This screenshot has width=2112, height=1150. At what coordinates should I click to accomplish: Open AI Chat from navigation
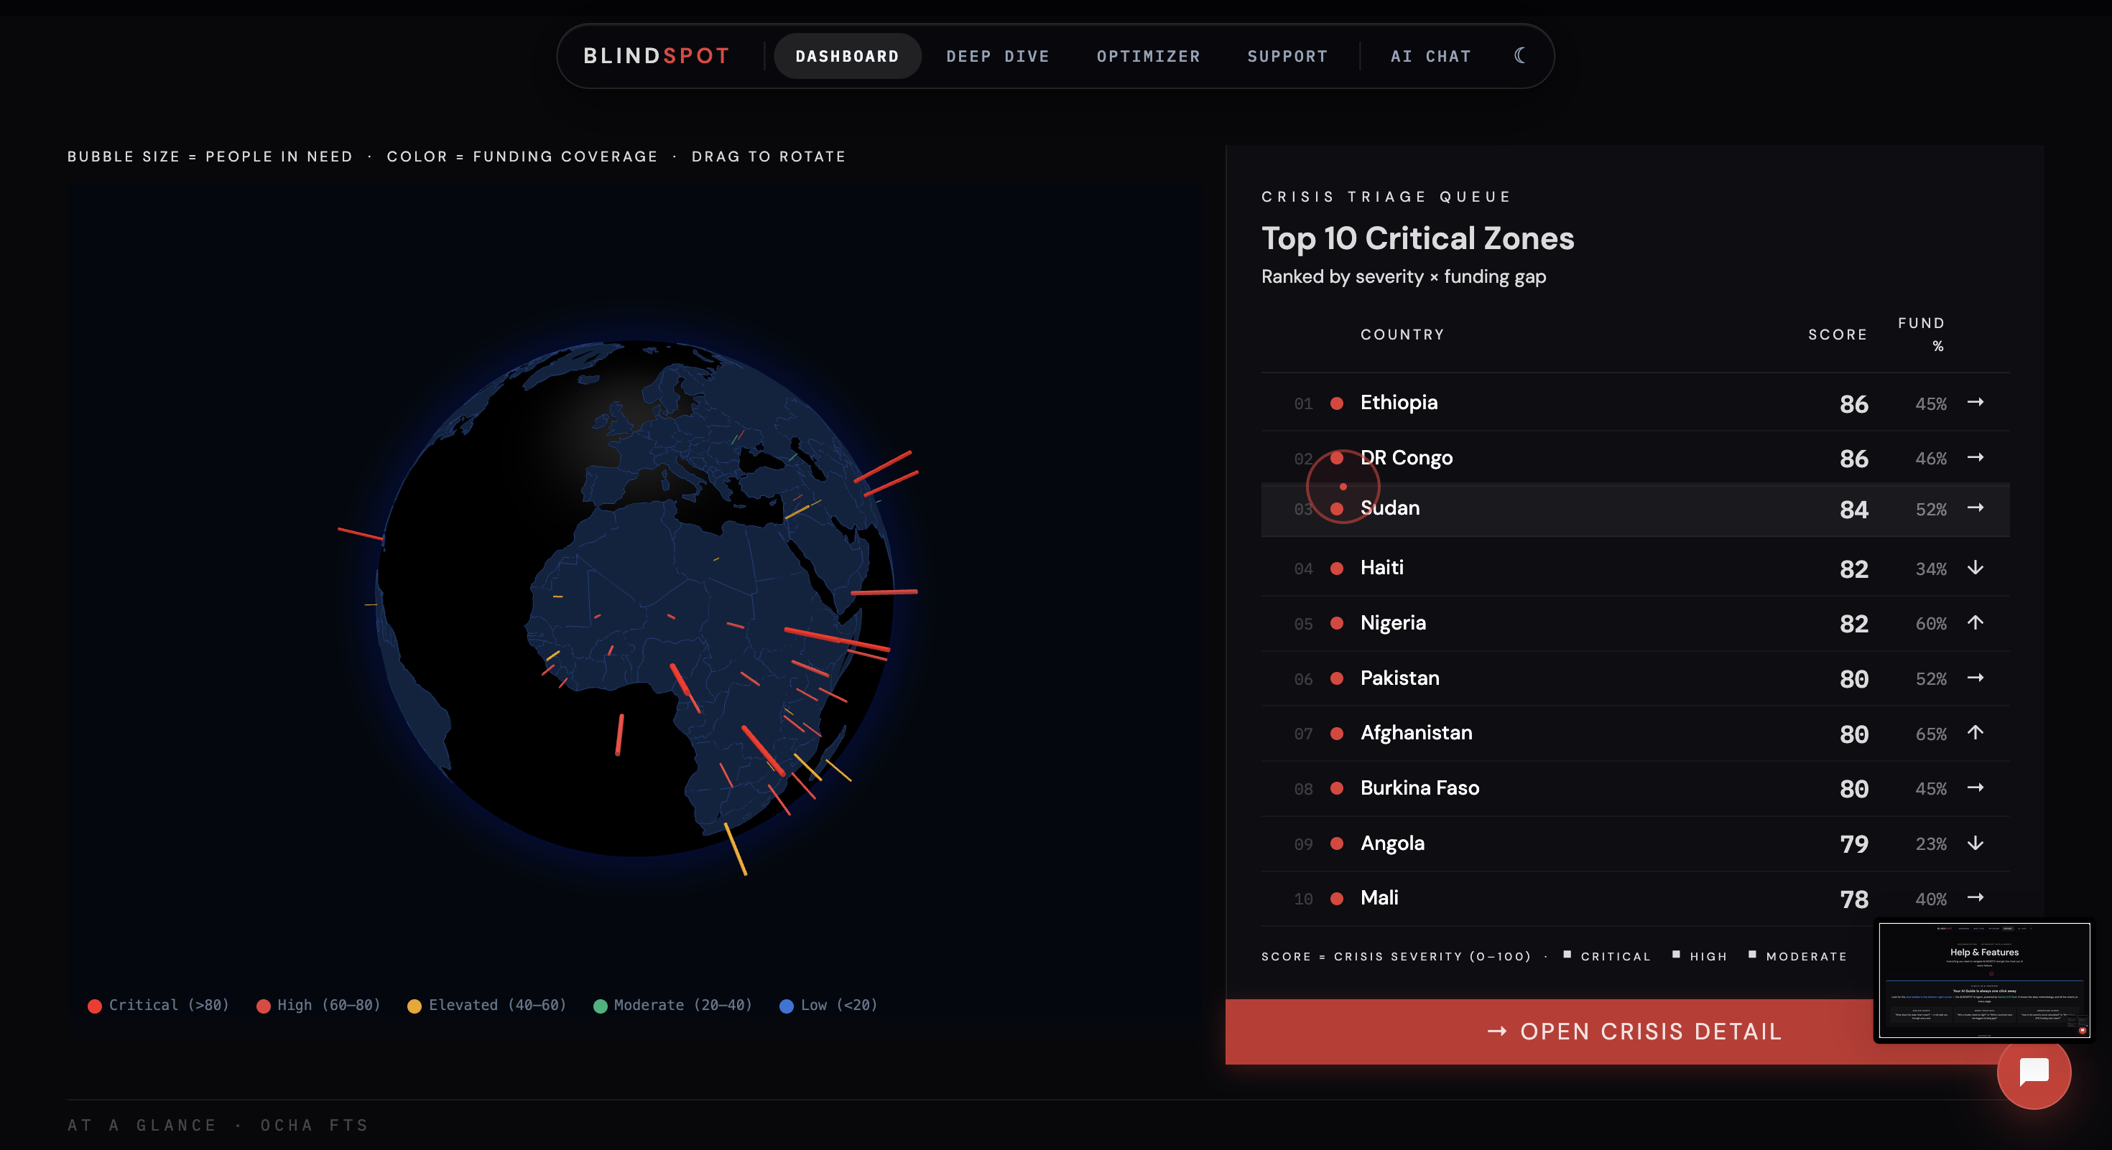(1431, 57)
